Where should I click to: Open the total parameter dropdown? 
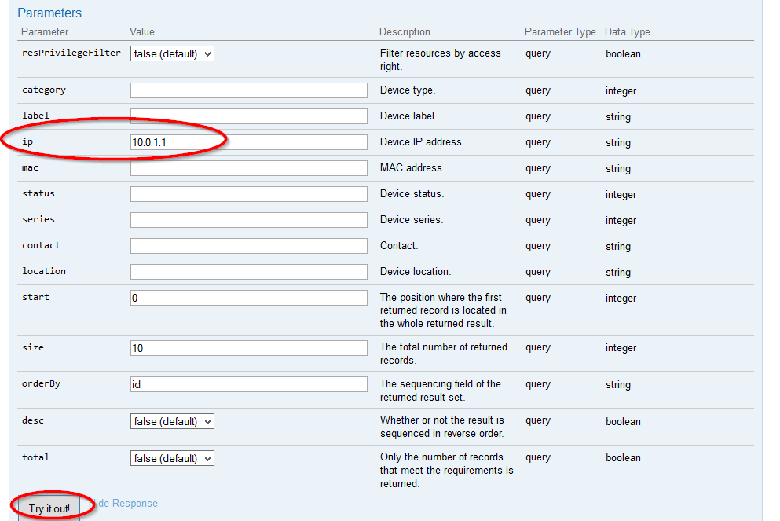[x=172, y=458]
